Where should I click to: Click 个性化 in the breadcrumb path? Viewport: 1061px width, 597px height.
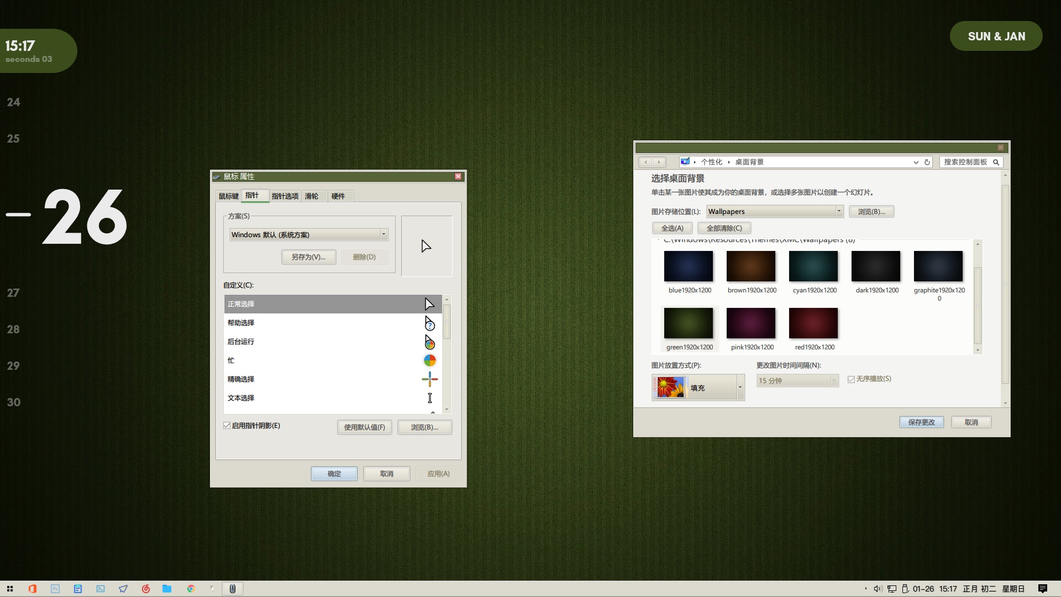tap(712, 162)
